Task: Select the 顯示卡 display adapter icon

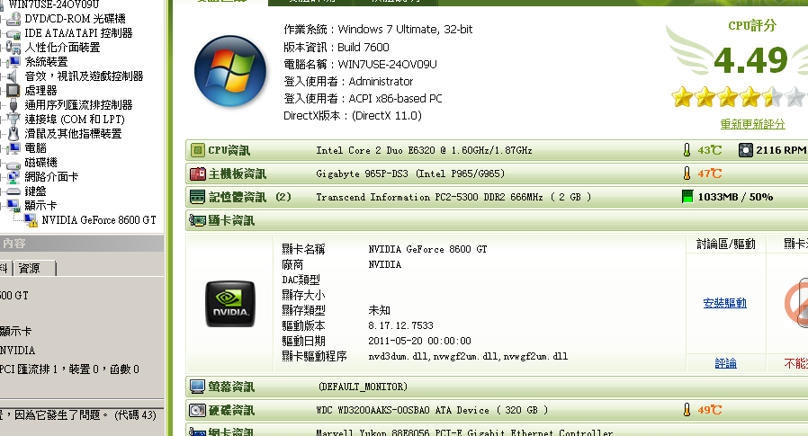Action: tap(13, 206)
